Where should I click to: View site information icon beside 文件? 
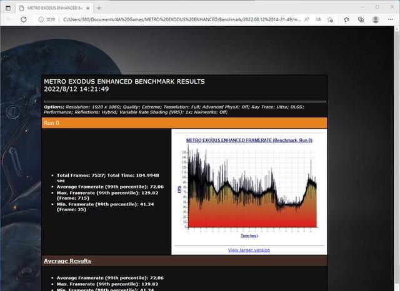[x=41, y=19]
